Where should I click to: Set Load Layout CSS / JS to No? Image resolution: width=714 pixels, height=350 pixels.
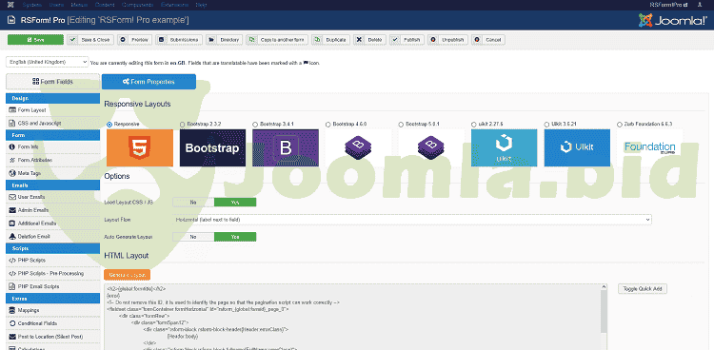tap(193, 202)
